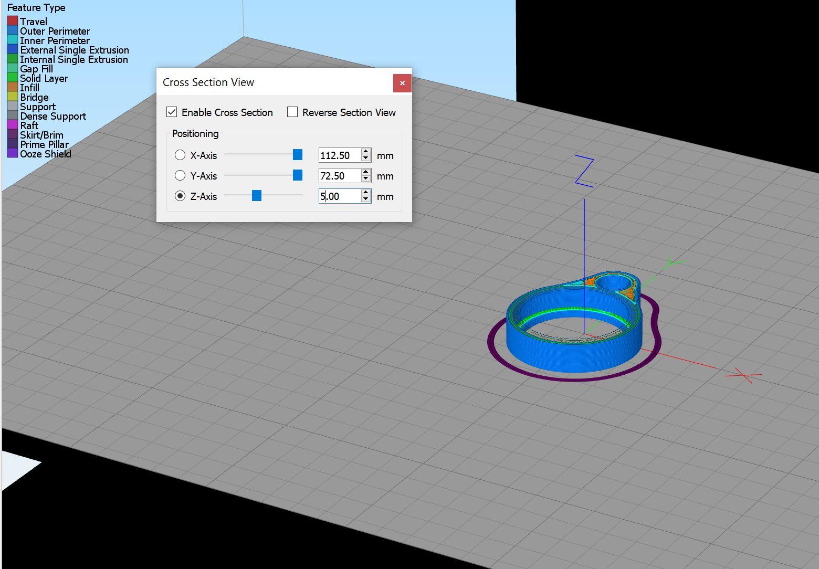Select the X-Axis radio button
Screen dimensions: 819x569
(x=180, y=155)
